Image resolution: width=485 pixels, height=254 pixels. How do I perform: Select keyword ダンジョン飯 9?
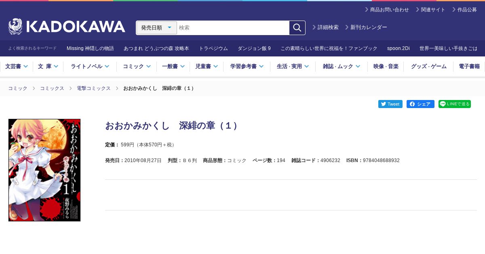click(254, 48)
